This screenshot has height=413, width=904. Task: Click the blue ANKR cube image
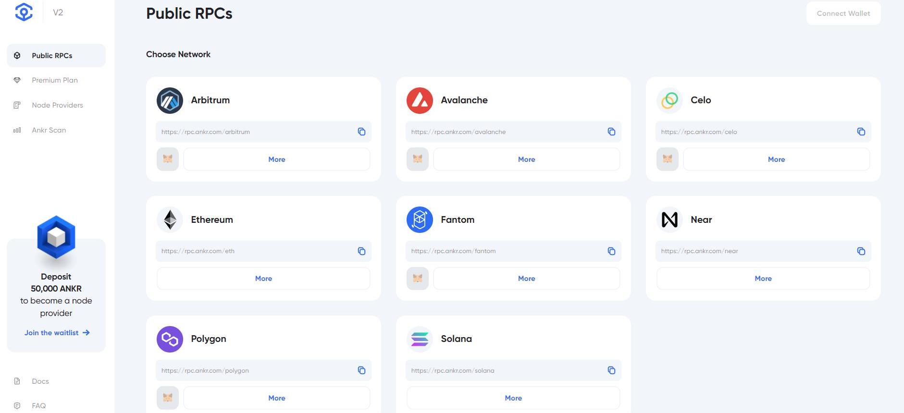tap(56, 238)
